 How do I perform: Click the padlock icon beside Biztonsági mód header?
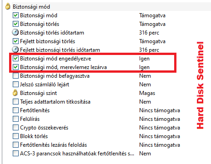tap(8, 7)
